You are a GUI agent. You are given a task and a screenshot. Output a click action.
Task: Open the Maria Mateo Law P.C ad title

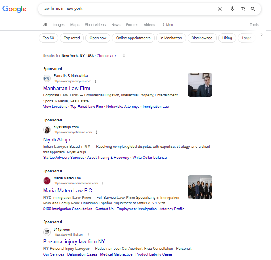[68, 190]
